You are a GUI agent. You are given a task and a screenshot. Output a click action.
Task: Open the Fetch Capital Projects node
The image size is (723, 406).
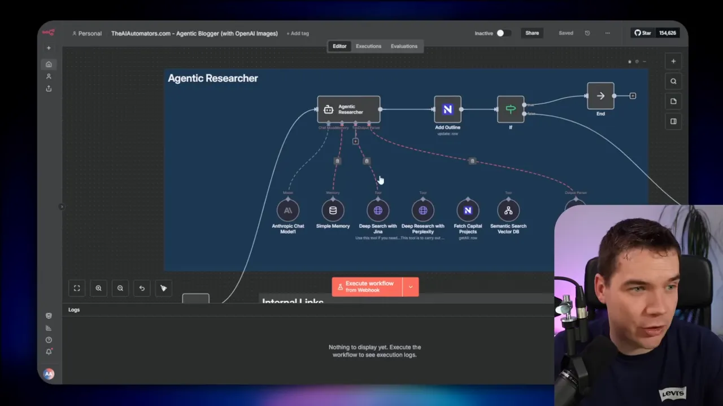pyautogui.click(x=468, y=210)
